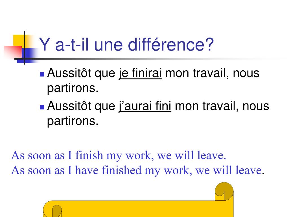Image resolution: width=289 pixels, height=217 pixels.
Task: Select the blue square in title decoration
Action: point(28,55)
